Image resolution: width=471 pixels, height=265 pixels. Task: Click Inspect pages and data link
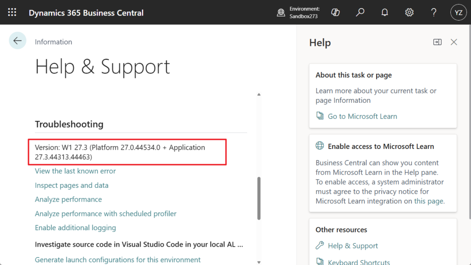point(72,186)
